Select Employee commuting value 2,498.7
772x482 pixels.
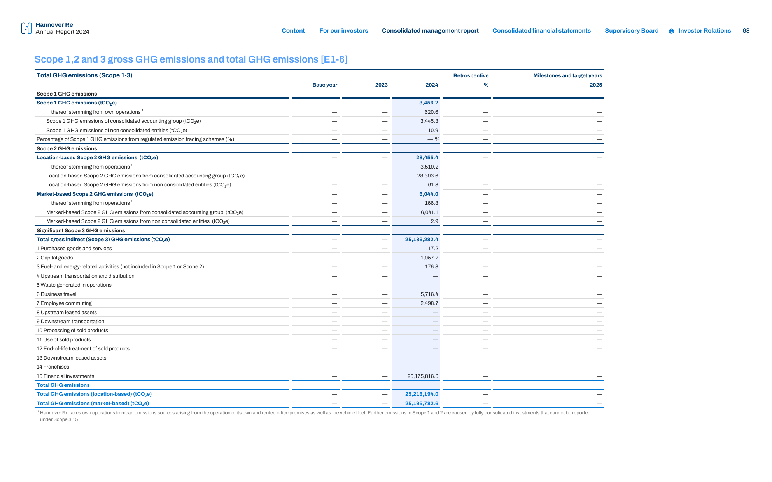click(x=429, y=303)
